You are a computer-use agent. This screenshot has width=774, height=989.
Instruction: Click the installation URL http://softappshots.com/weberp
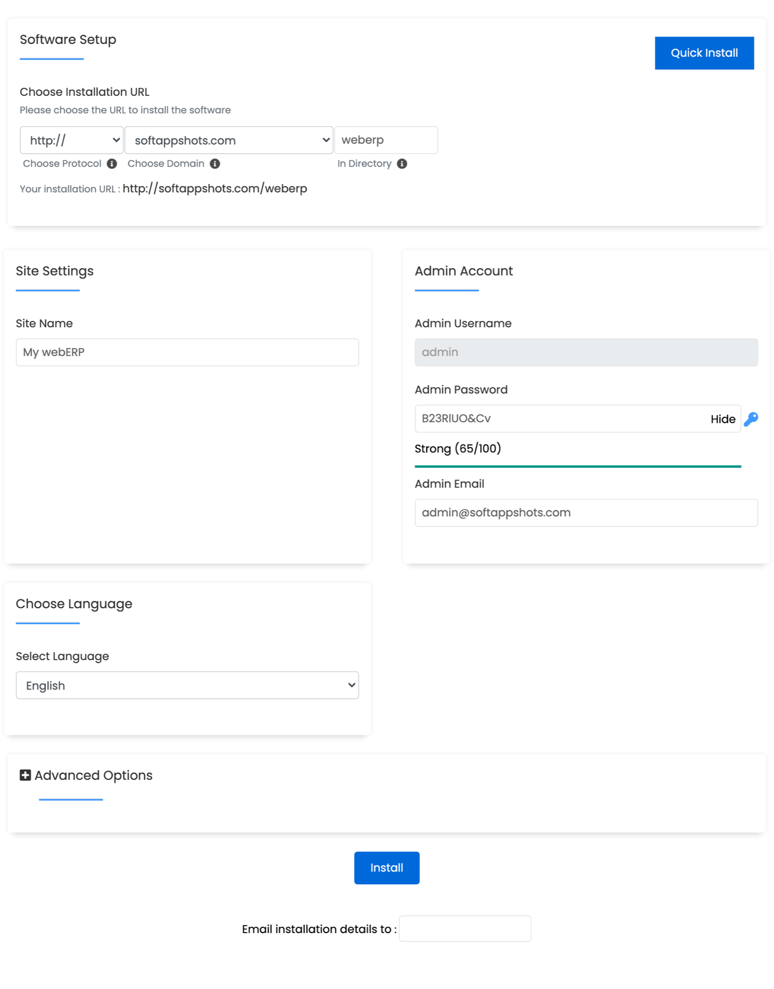(215, 188)
